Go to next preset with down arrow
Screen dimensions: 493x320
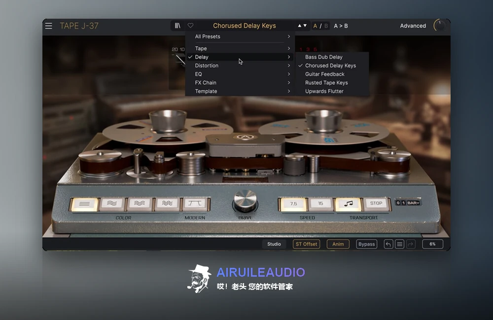tap(305, 26)
